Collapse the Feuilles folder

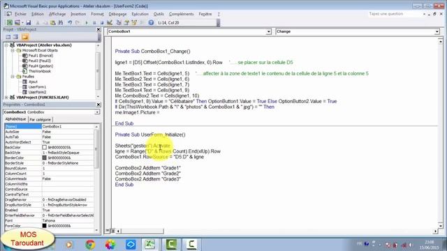pos(13,77)
